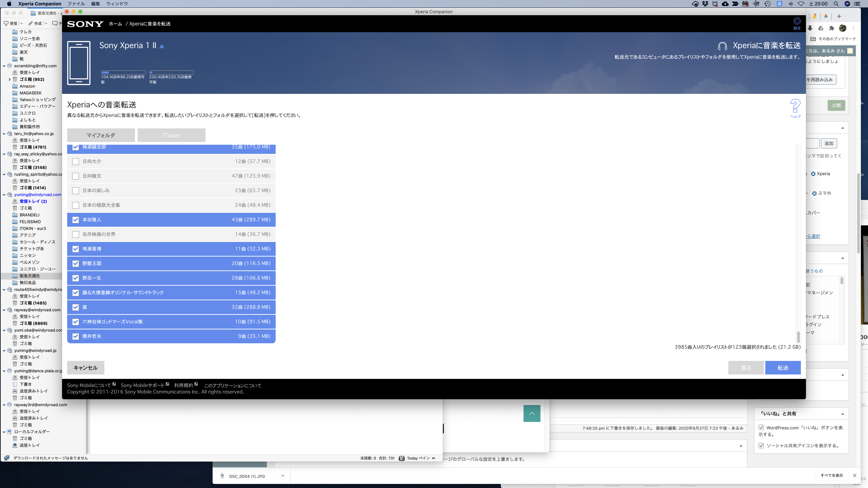Go to ホーム breadcrumb link
868x488 pixels.
point(115,24)
